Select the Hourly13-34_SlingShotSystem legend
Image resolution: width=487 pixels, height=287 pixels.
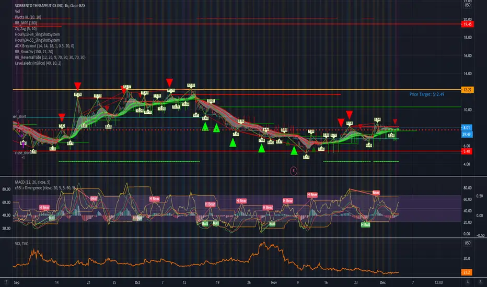click(37, 34)
